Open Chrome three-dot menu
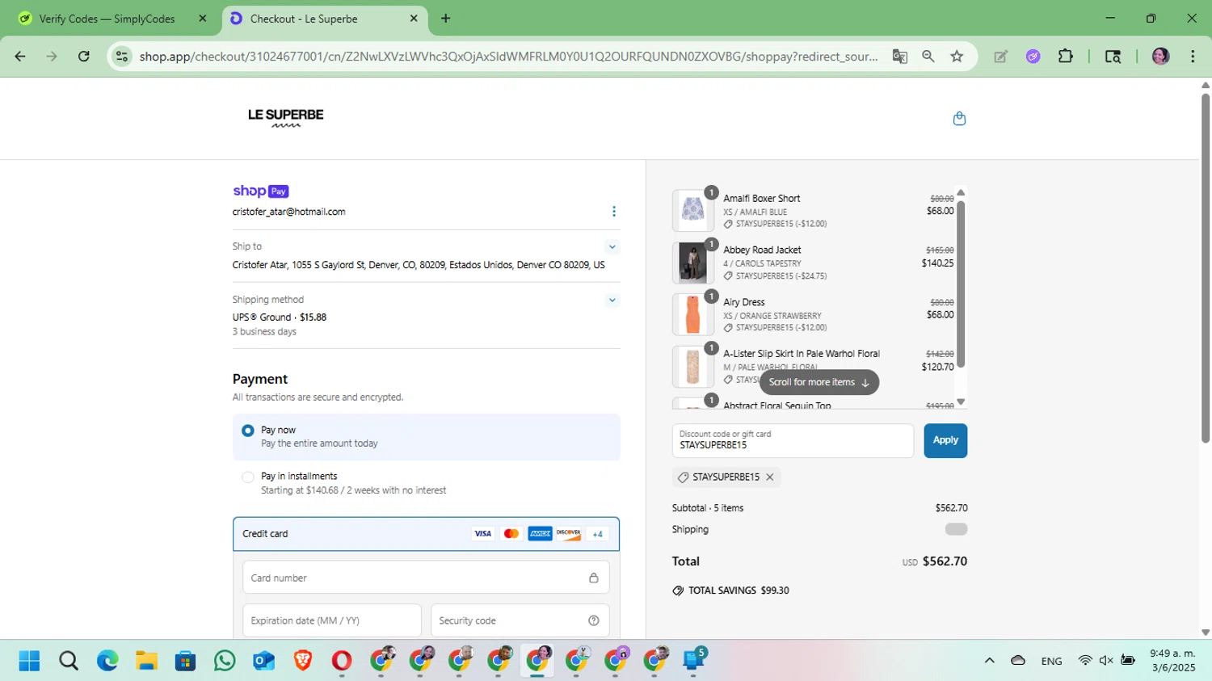Screen dimensions: 1212x681 point(1193,57)
